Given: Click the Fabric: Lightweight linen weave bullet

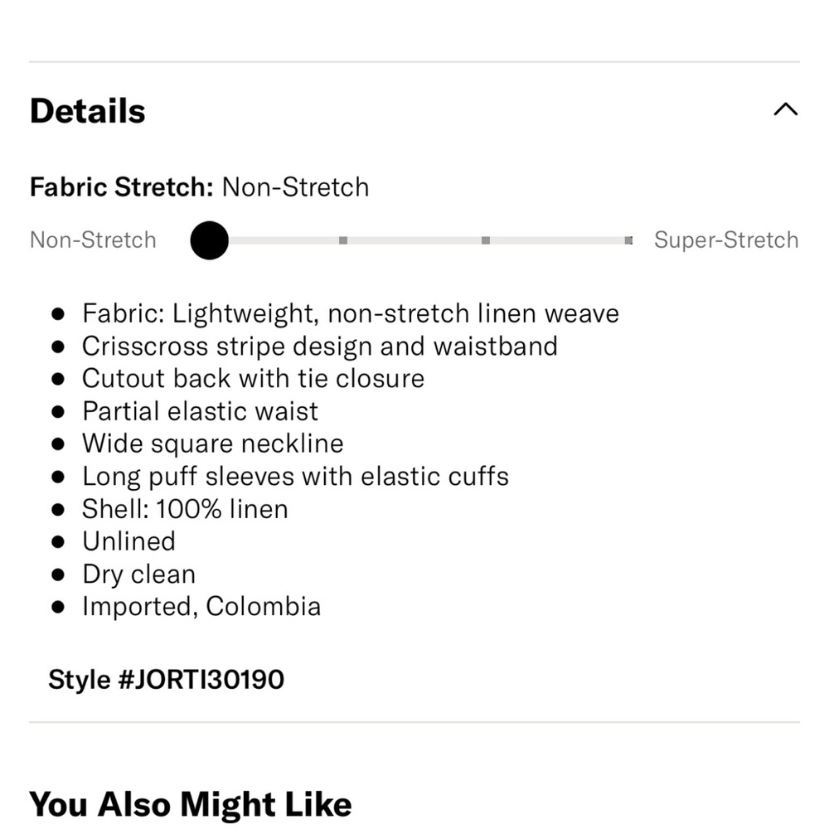Looking at the screenshot, I should click(351, 313).
